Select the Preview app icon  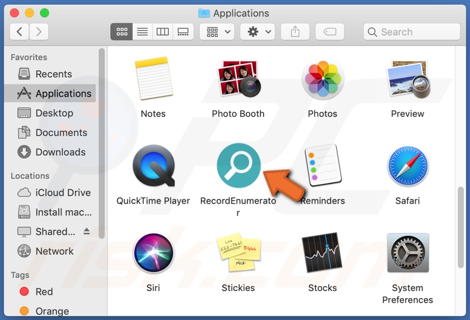pyautogui.click(x=408, y=79)
